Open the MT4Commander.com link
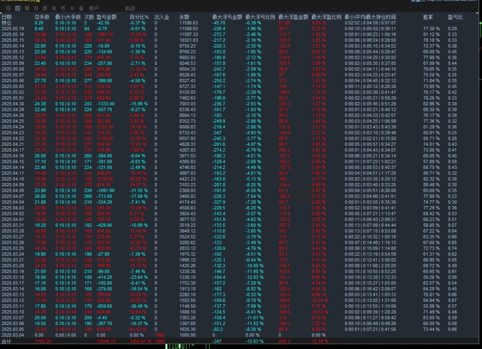 pyautogui.click(x=452, y=2)
